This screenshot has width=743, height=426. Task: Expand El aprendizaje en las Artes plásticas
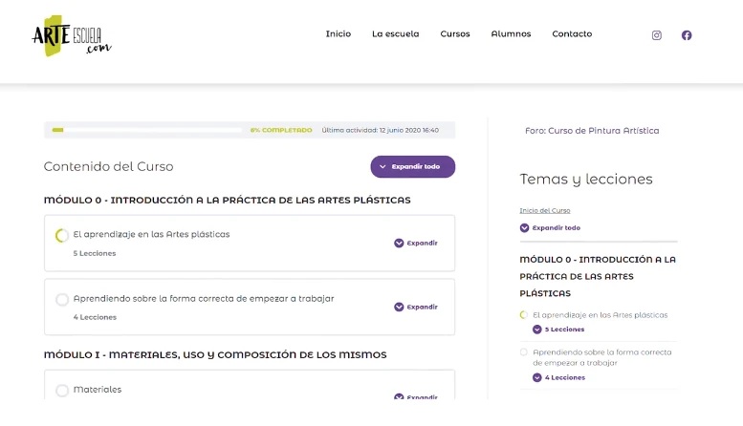coord(416,243)
